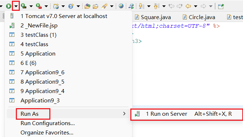This screenshot has width=243, height=137.
Task: Click the Open Task folder icon
Action: 95,6
